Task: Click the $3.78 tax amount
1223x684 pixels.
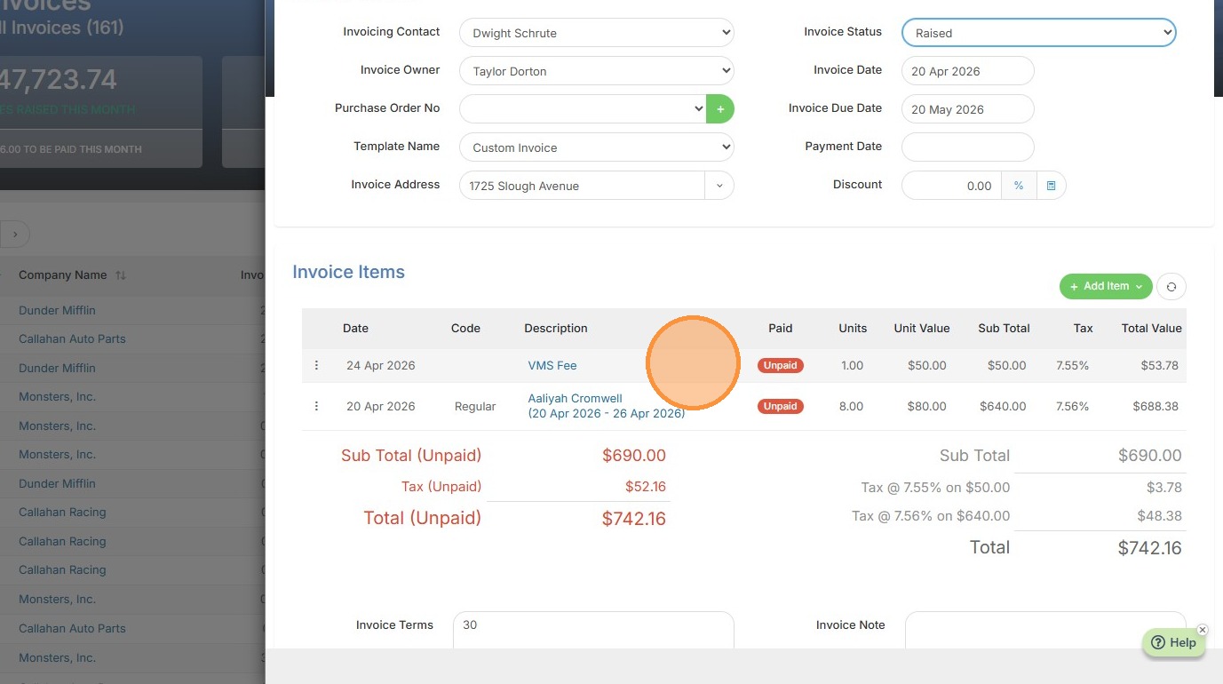Action: (1164, 487)
